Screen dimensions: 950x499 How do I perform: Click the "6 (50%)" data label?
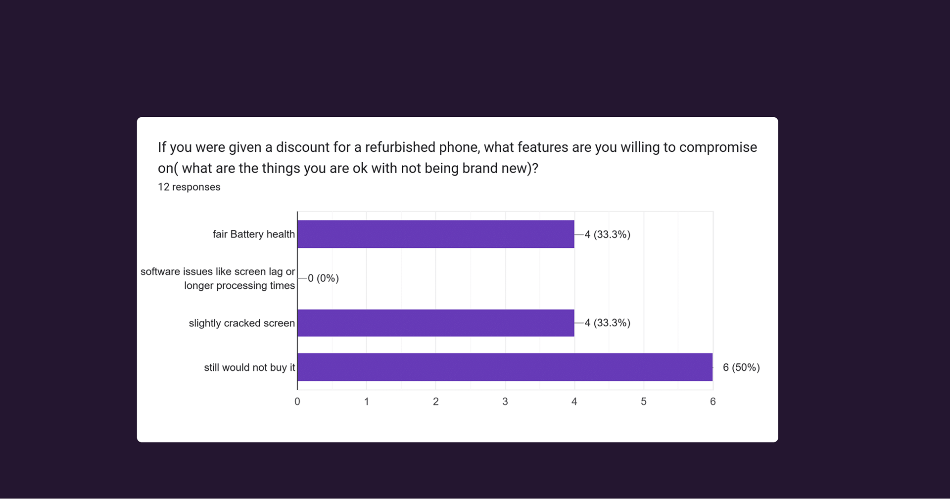tap(741, 367)
